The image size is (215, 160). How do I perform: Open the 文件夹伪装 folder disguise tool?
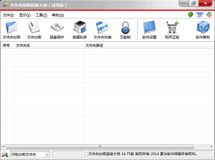[102, 30]
